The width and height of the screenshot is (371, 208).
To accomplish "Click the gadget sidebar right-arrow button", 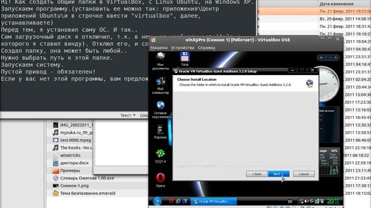I will (x=336, y=58).
